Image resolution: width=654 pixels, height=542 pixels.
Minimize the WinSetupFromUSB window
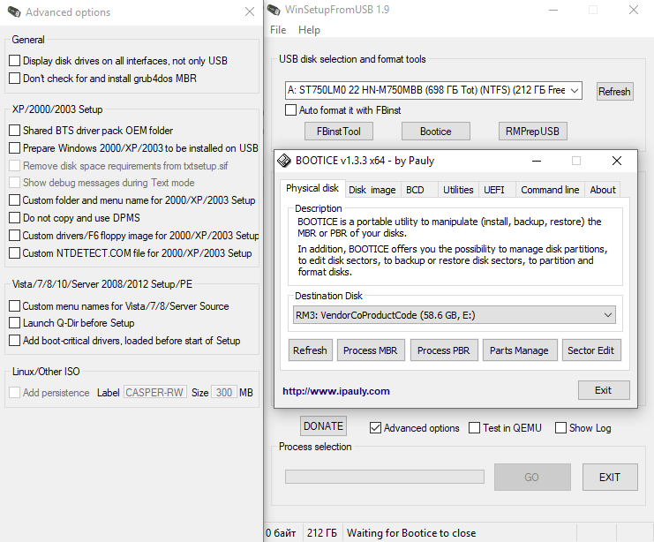click(x=553, y=10)
